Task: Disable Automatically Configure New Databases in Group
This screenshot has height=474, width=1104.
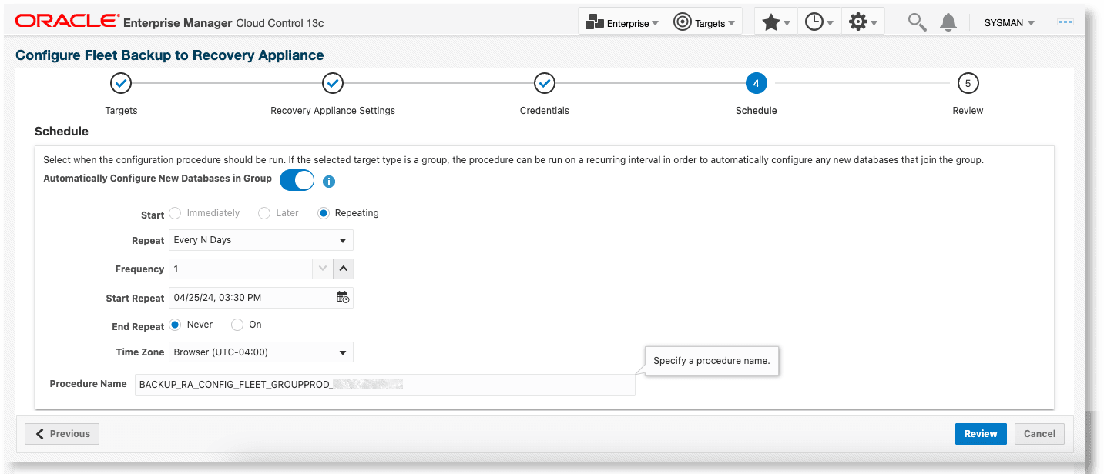Action: click(297, 179)
